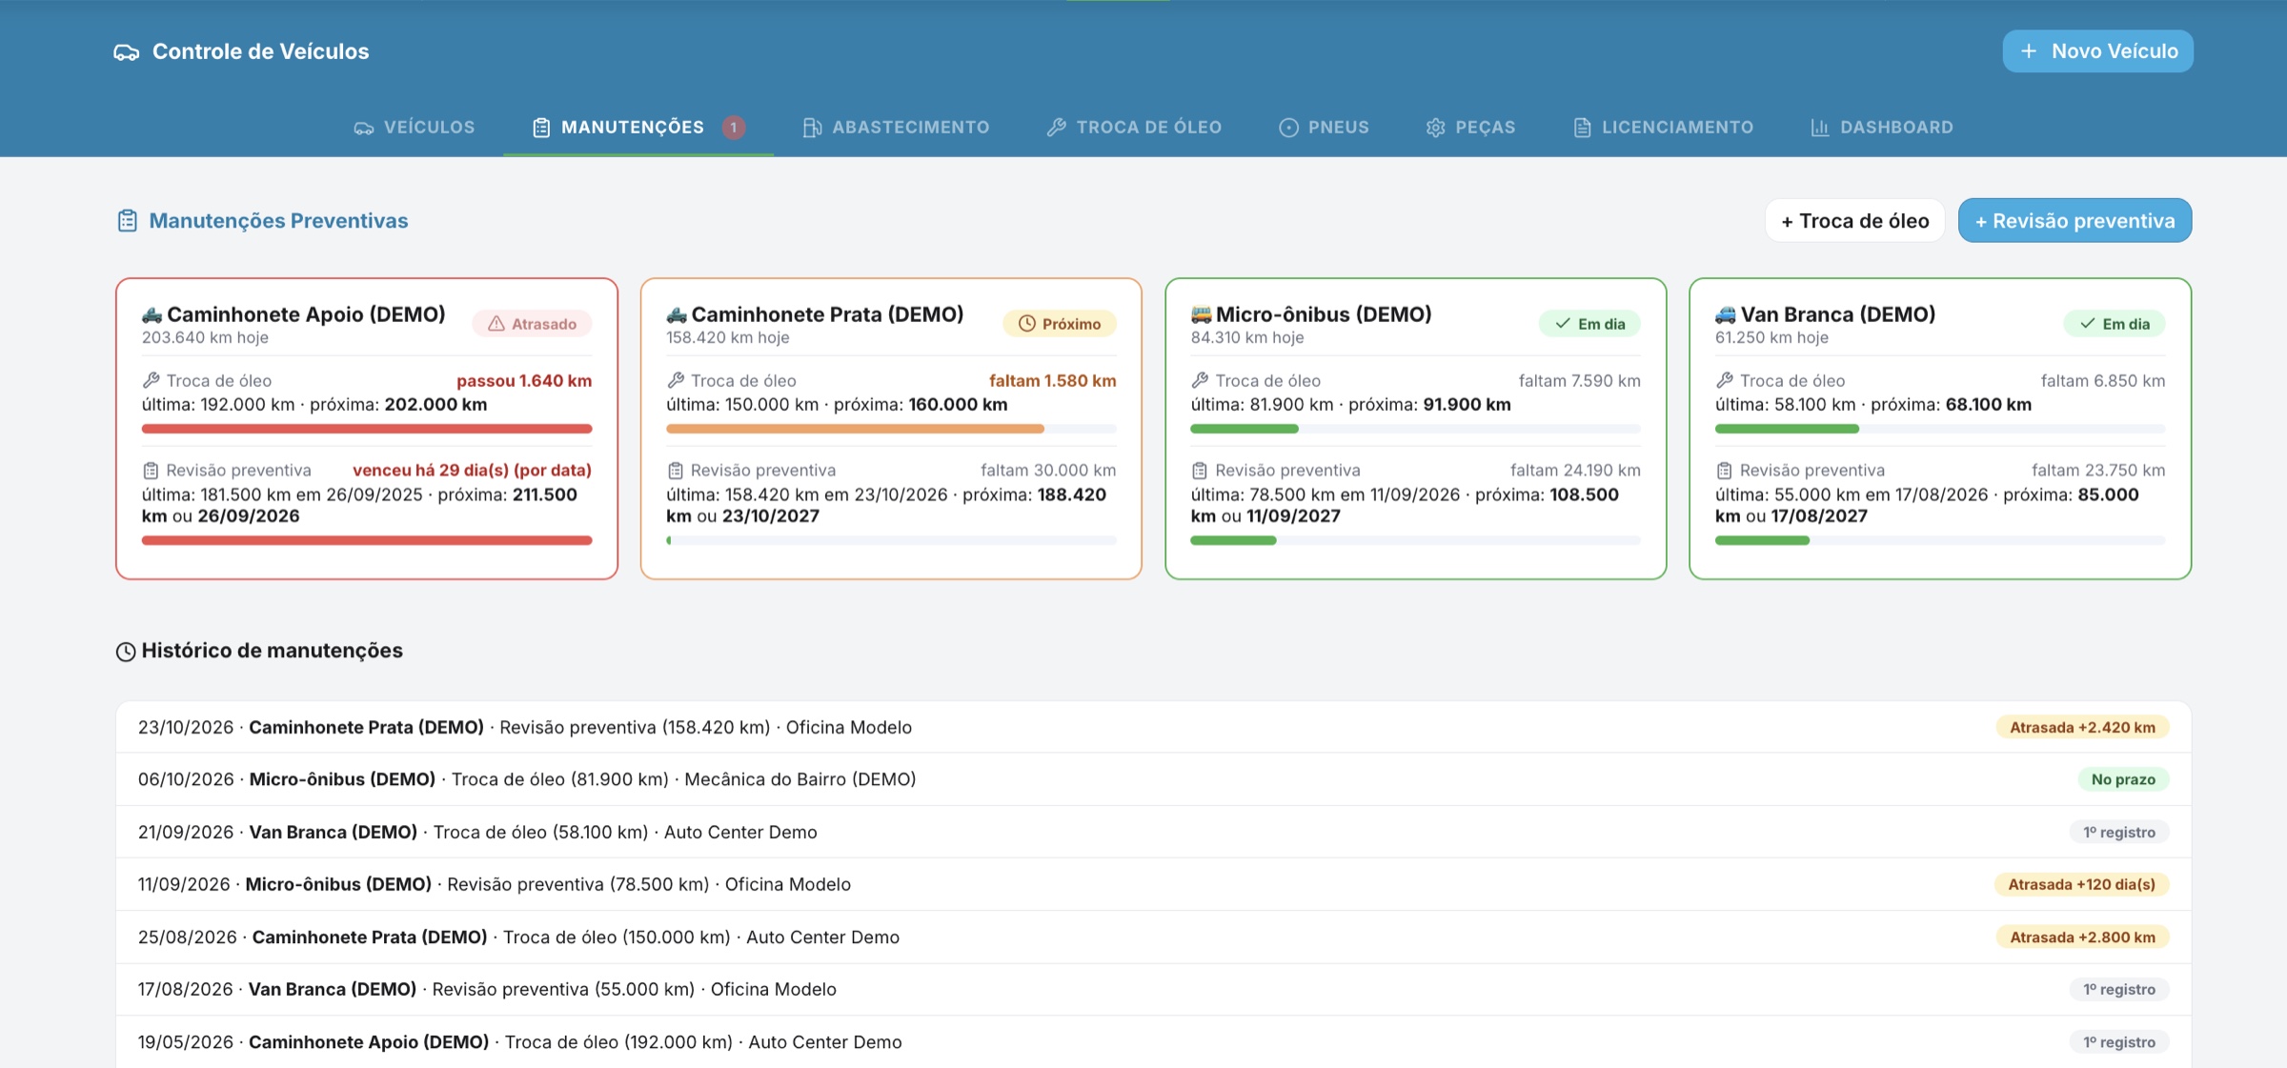Click the Próximo badge on Caminhonete Prata
The image size is (2287, 1068).
tap(1059, 324)
